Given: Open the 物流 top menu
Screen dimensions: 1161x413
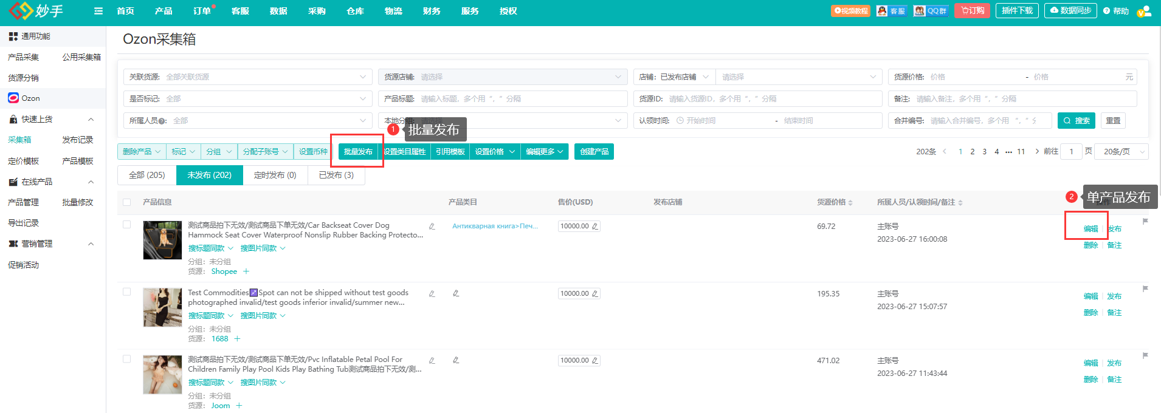Looking at the screenshot, I should coord(393,11).
